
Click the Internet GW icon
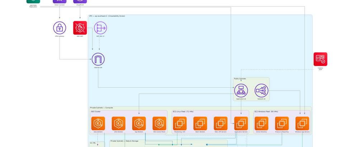tap(98, 59)
